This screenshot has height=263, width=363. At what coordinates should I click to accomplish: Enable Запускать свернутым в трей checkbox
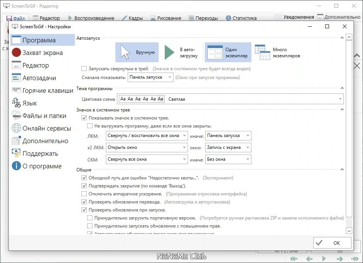(x=84, y=69)
